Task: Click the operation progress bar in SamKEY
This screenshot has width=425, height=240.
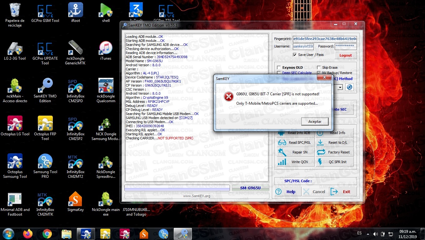Action: (177, 188)
